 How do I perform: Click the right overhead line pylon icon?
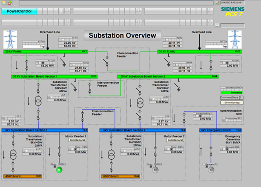[x=234, y=40]
